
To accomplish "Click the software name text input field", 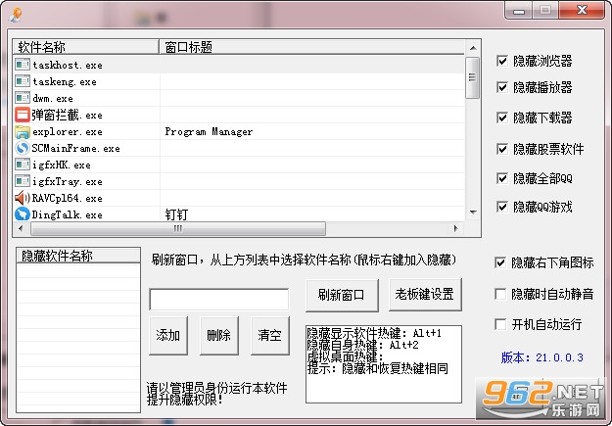I will point(219,300).
